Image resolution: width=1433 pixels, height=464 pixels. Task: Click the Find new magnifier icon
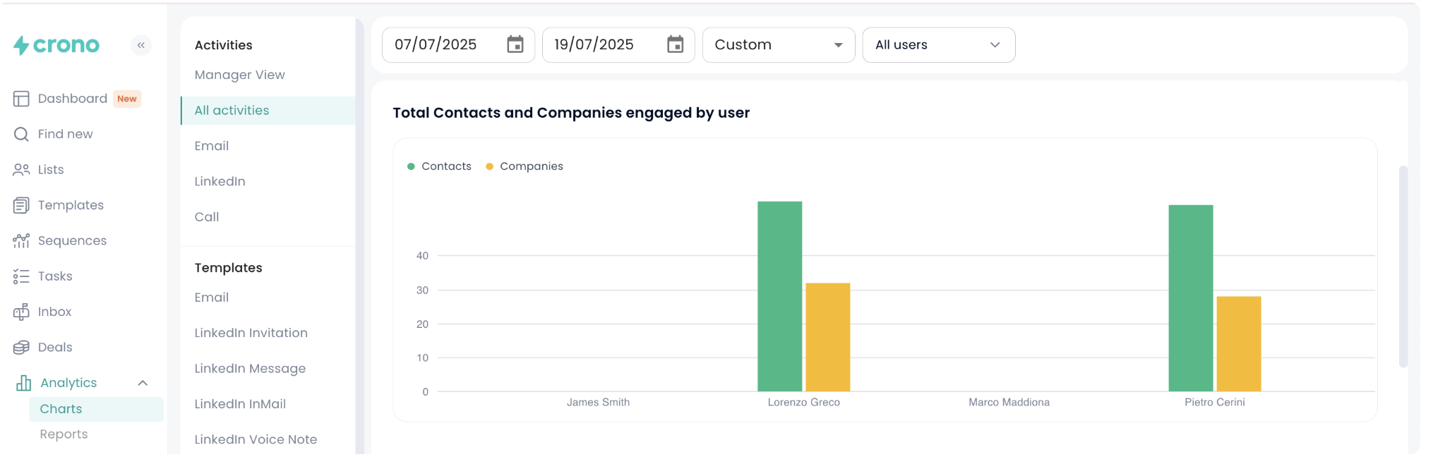click(21, 134)
